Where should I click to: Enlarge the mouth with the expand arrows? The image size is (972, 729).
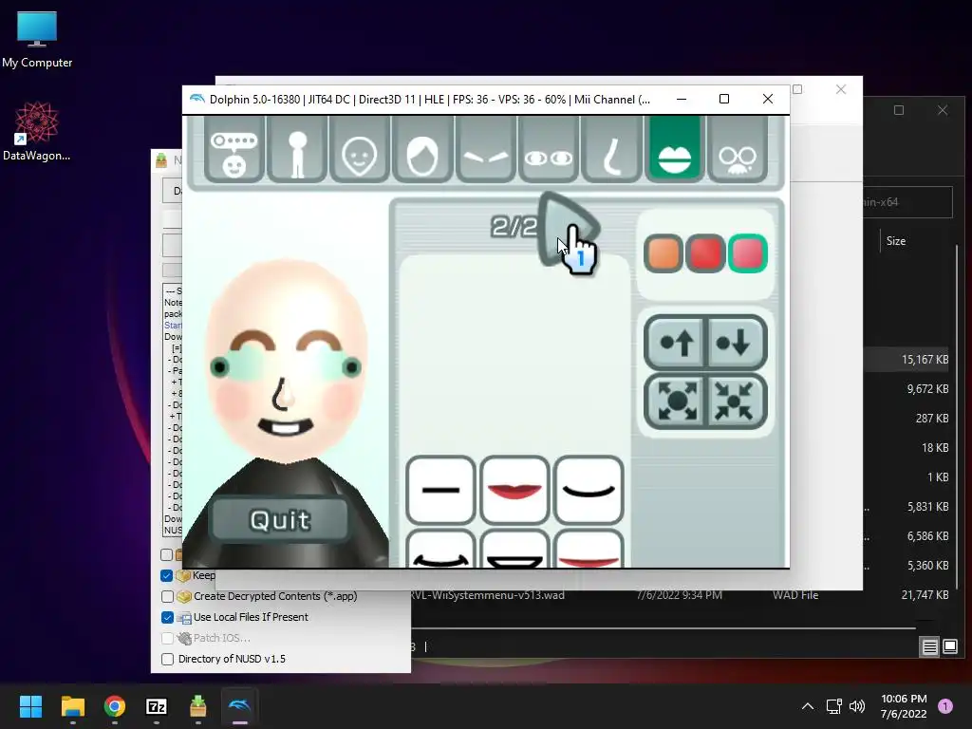click(x=676, y=402)
